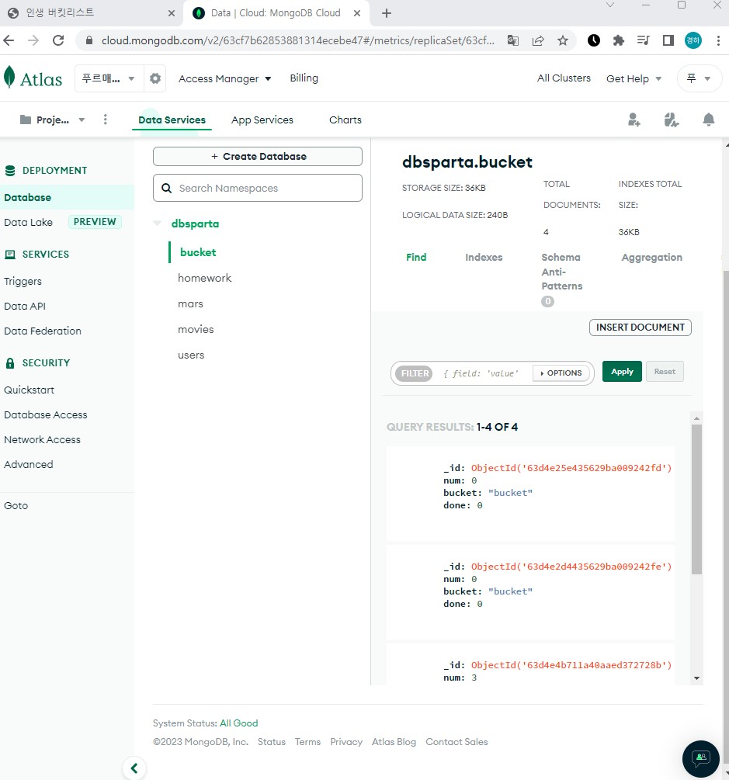Viewport: 729px width, 780px height.
Task: Collapse the dbsparta database tree
Action: pos(158,224)
